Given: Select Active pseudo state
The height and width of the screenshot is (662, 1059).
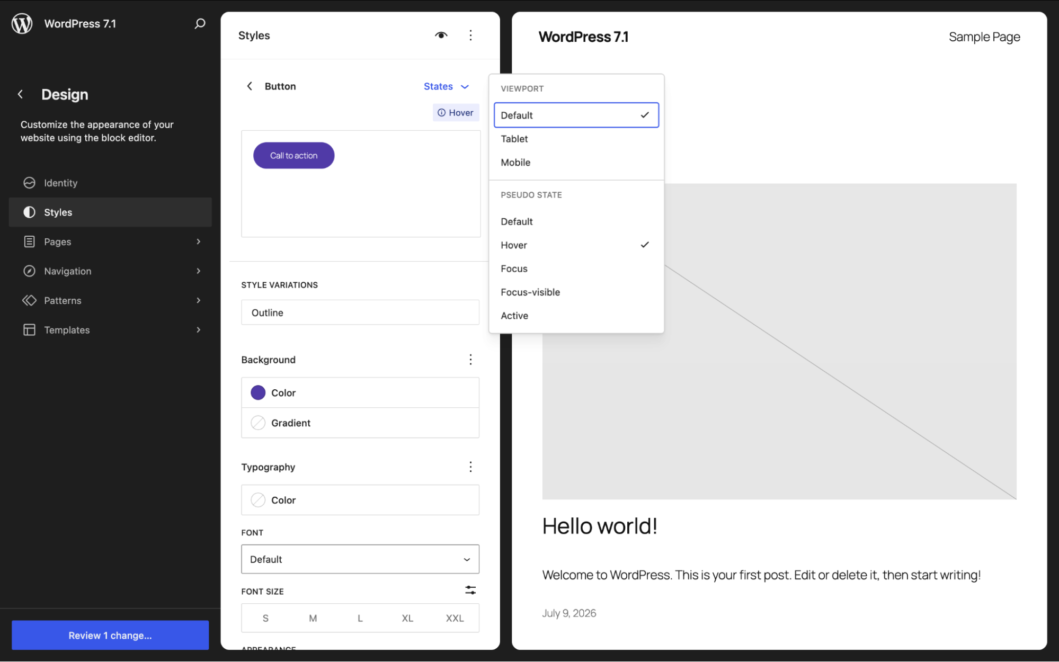Looking at the screenshot, I should coord(576,316).
